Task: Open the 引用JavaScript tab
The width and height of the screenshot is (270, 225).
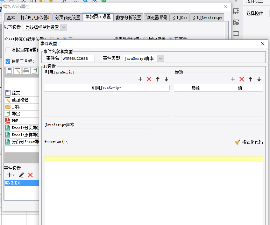Action: [207, 17]
